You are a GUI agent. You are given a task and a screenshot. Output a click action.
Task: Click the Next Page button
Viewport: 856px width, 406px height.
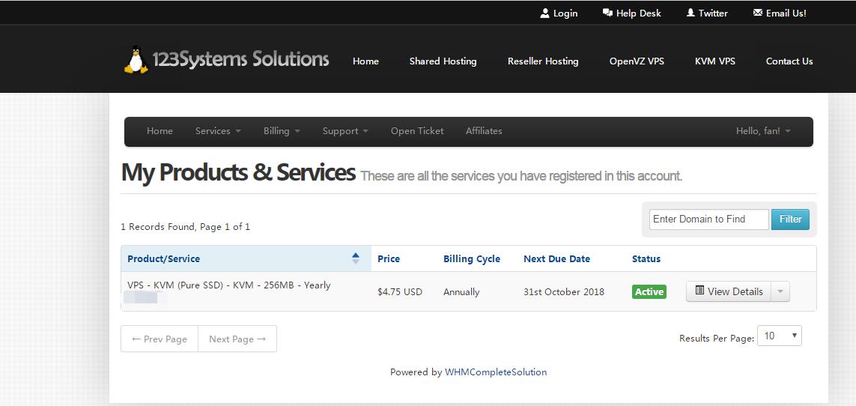click(x=237, y=339)
